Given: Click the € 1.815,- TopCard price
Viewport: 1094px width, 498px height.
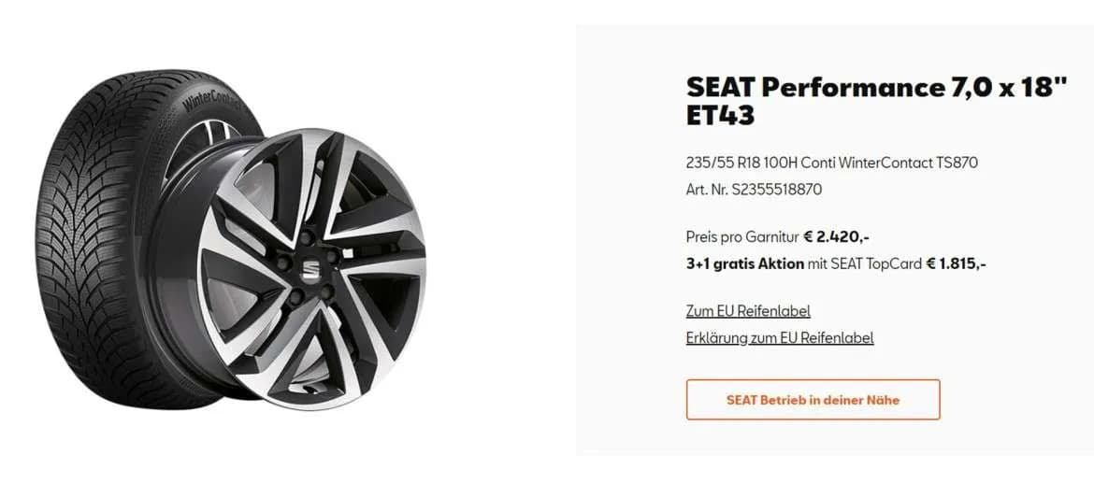Looking at the screenshot, I should pos(956,263).
